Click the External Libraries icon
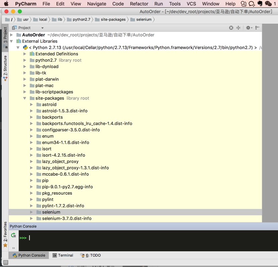Viewport: 278px width, 267px height. (19, 41)
